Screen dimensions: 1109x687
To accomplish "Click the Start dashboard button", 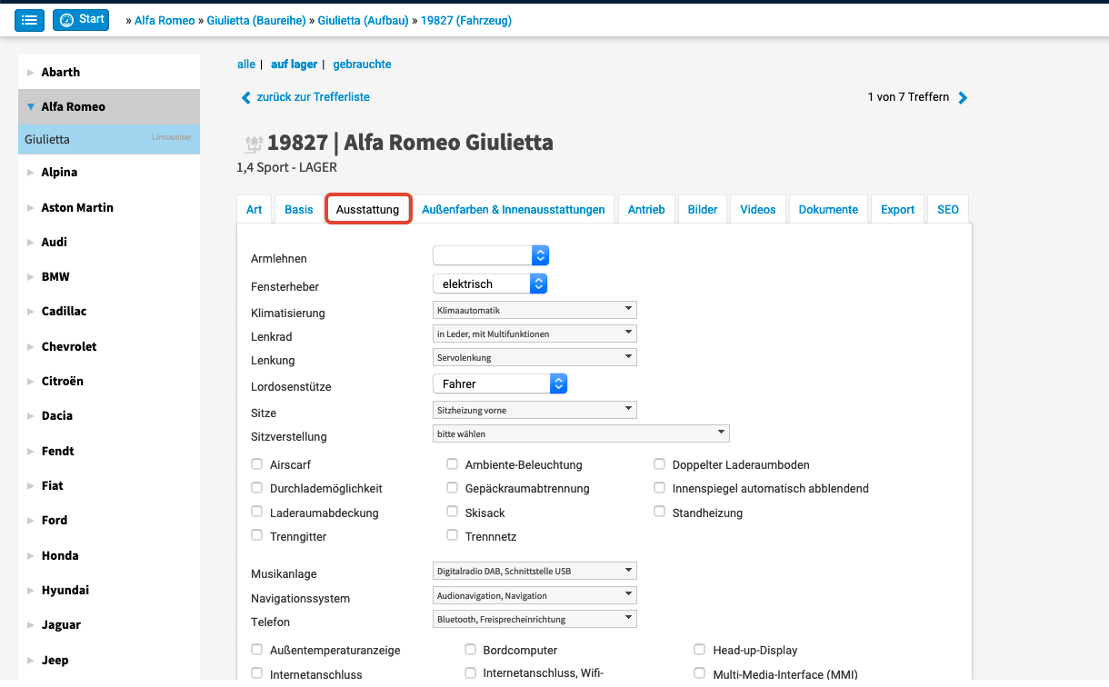I will (81, 20).
